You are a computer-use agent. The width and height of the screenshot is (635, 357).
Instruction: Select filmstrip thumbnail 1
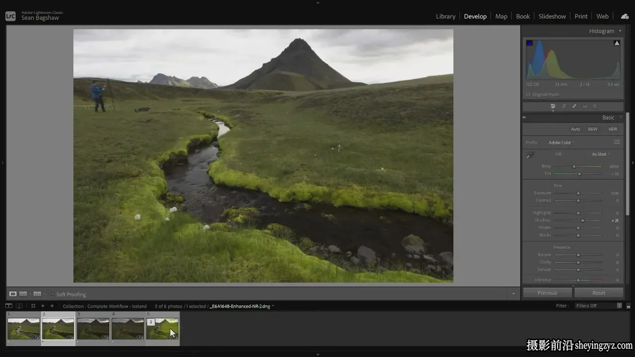pos(23,328)
